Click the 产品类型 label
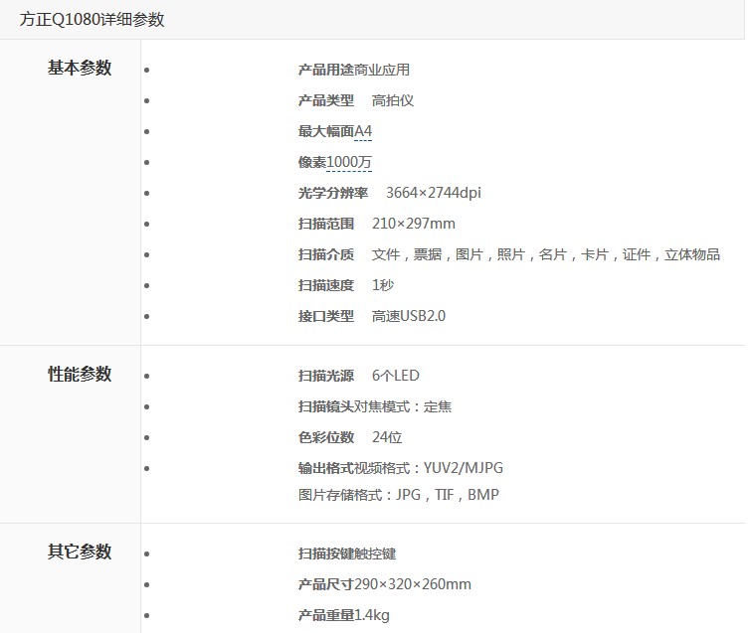 coord(325,100)
